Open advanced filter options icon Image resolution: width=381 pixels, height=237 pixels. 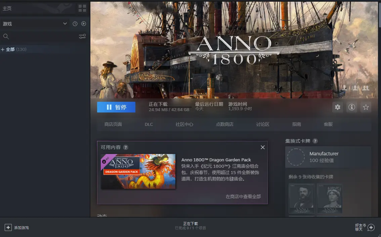pos(82,36)
